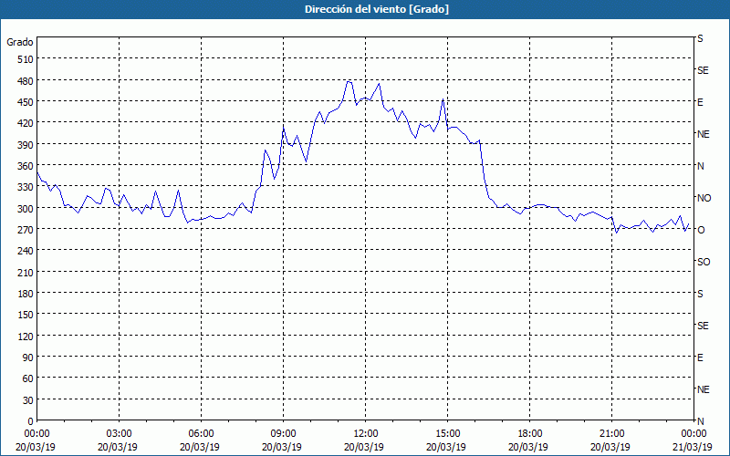The width and height of the screenshot is (730, 456).
Task: Click the 'N' compass label level with 0
Action: (700, 421)
